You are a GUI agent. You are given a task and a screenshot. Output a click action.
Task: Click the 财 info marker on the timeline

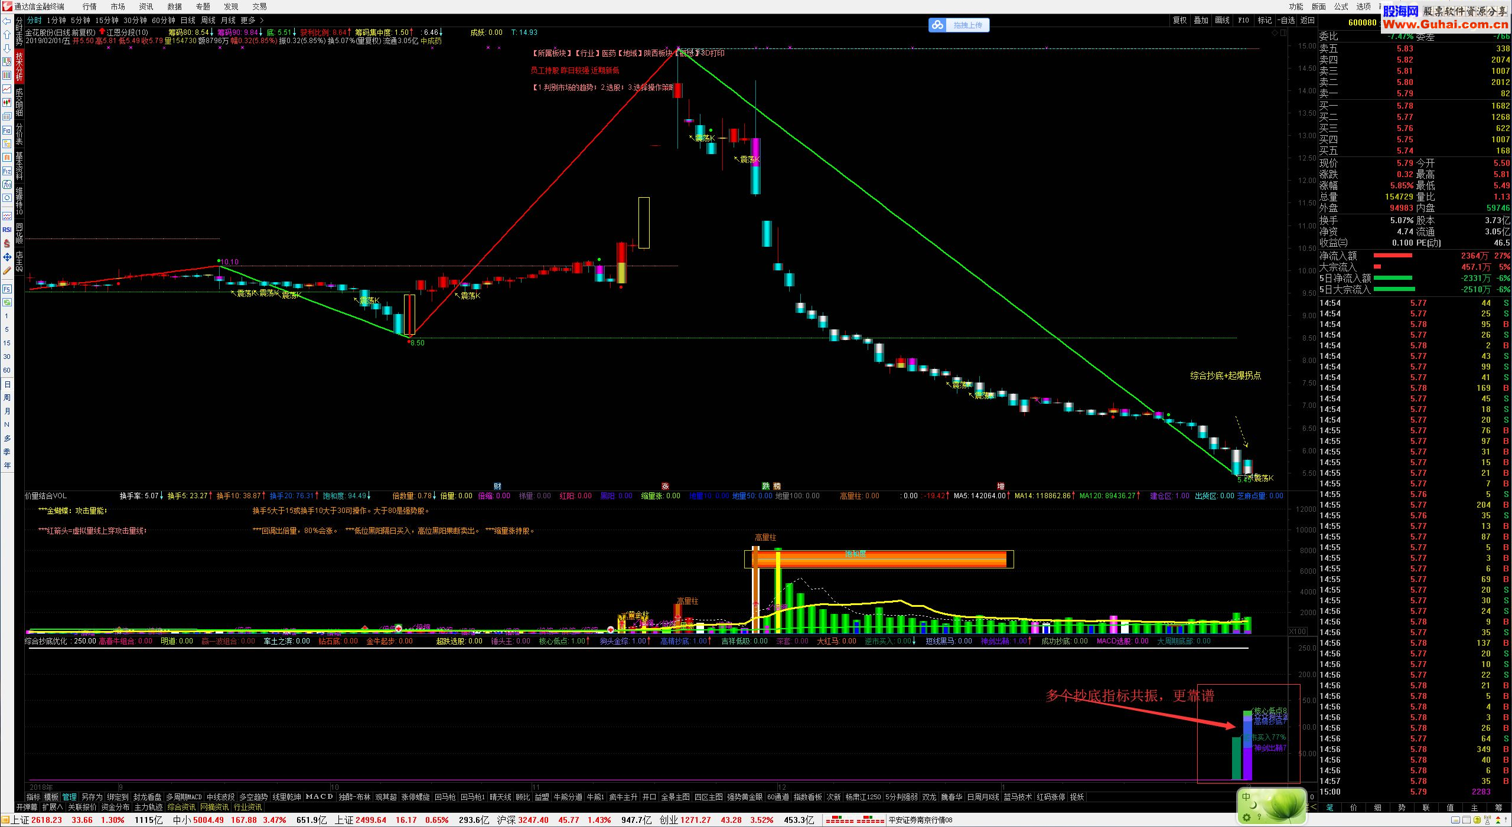[x=497, y=486]
